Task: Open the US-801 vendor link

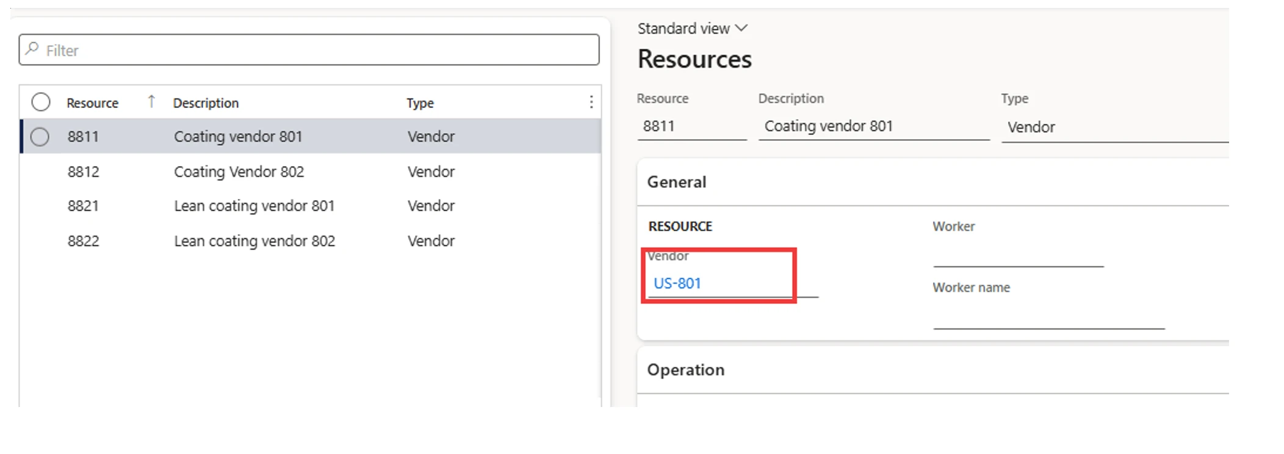Action: click(x=677, y=283)
